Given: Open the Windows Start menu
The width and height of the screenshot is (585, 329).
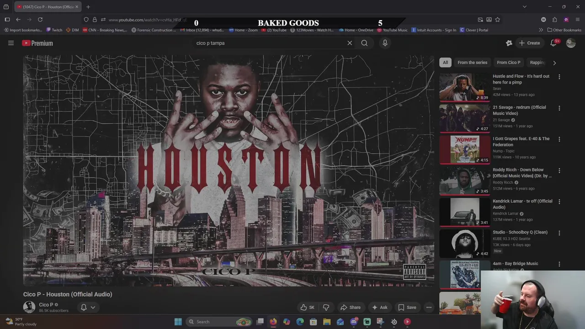Looking at the screenshot, I should 178,322.
